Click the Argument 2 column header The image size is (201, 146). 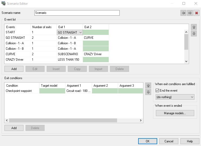click(105, 86)
